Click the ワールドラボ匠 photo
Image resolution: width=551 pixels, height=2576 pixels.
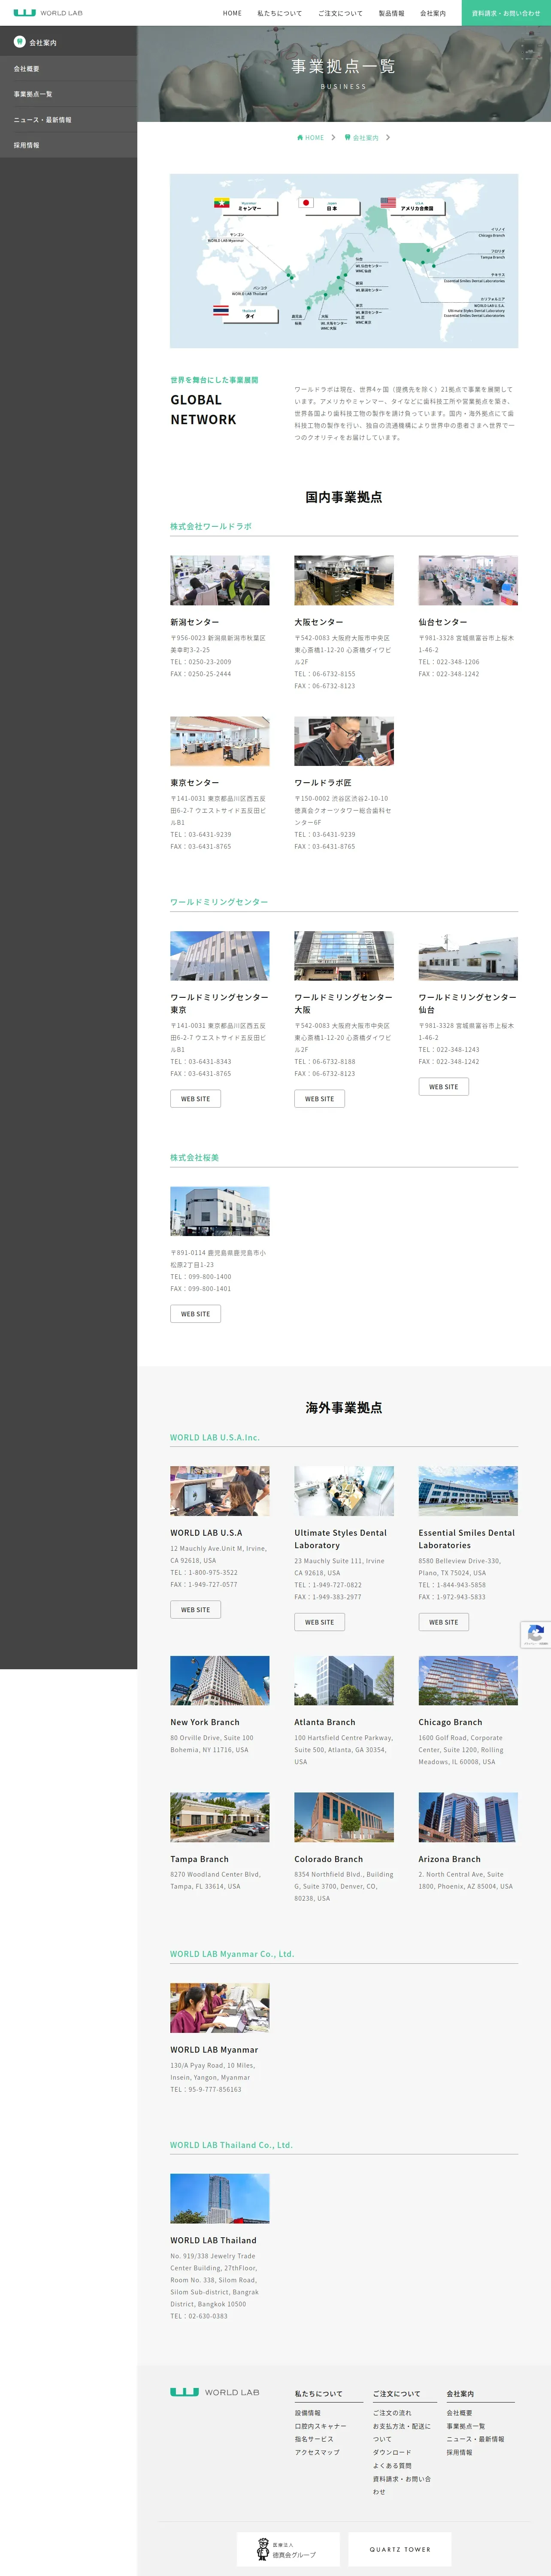click(344, 741)
